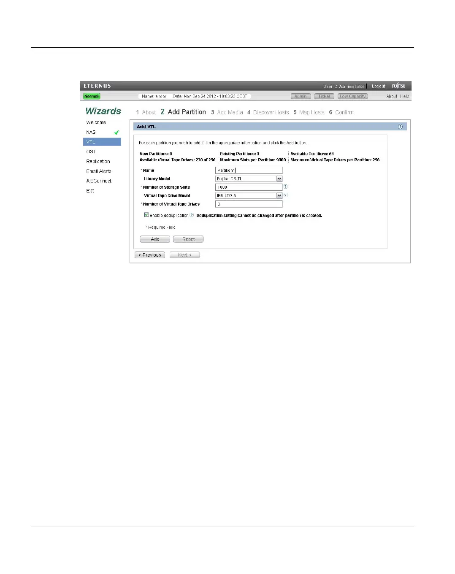Screen dimensions: 455x574
Task: Focus the partition Name field
Action: point(249,170)
